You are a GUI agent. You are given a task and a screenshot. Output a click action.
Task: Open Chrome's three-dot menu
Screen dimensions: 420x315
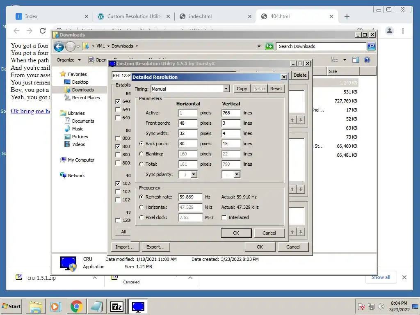(403, 31)
